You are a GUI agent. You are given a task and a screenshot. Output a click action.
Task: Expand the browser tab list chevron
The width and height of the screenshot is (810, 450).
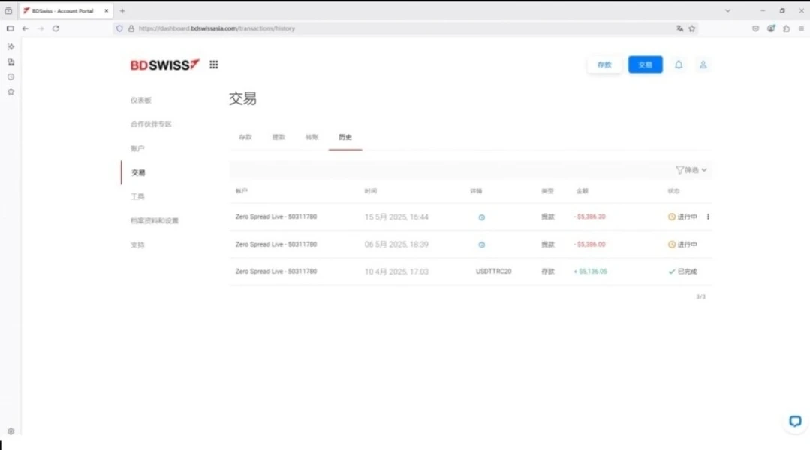tap(727, 11)
